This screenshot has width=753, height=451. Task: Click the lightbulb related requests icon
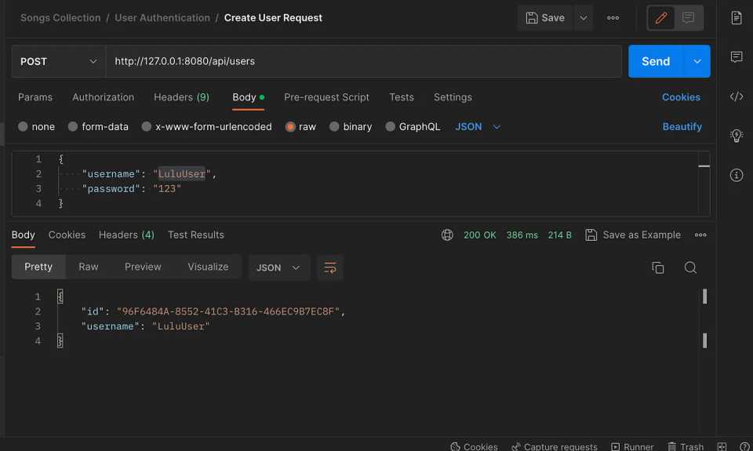[736, 136]
